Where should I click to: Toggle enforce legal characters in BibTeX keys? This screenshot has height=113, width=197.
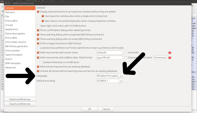(38, 44)
